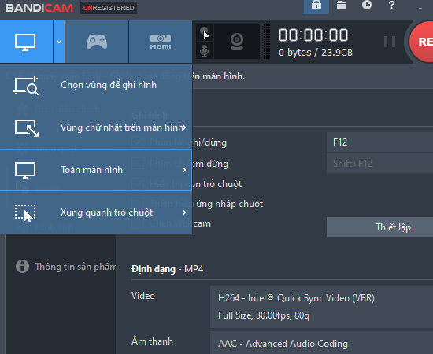Click the 'Thiết lập' settings button
The image size is (433, 354).
379,227
